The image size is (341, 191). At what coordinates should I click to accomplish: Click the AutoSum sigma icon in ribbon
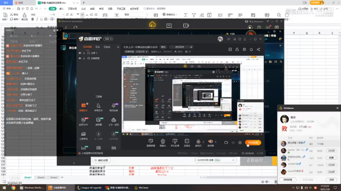click(185, 15)
